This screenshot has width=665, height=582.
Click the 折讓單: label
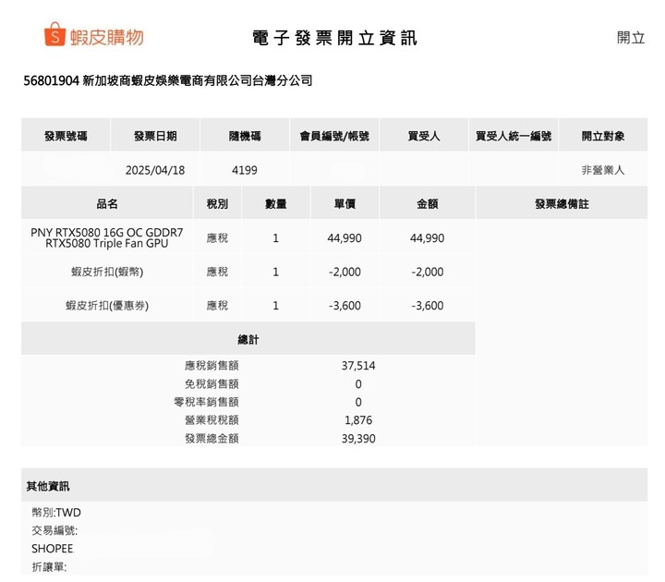(x=49, y=567)
